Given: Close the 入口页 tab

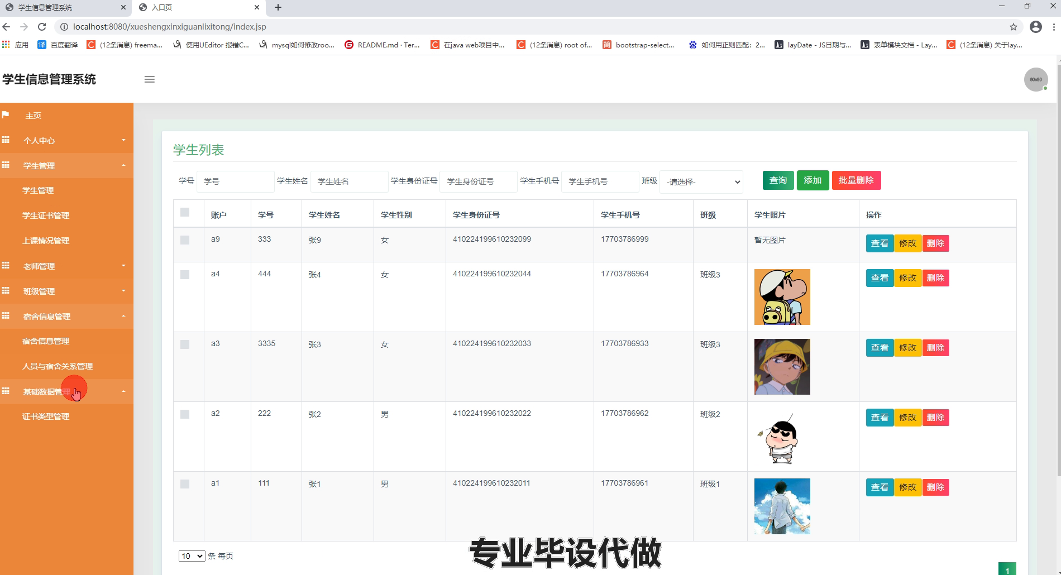Looking at the screenshot, I should [257, 7].
